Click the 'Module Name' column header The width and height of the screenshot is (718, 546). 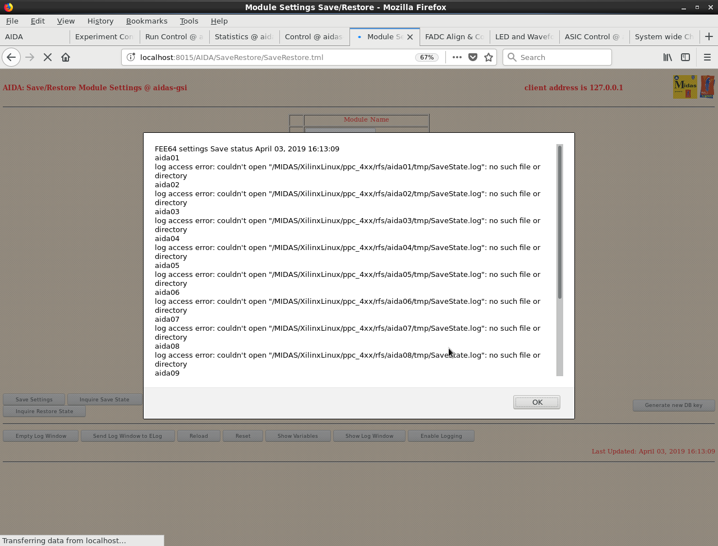366,120
